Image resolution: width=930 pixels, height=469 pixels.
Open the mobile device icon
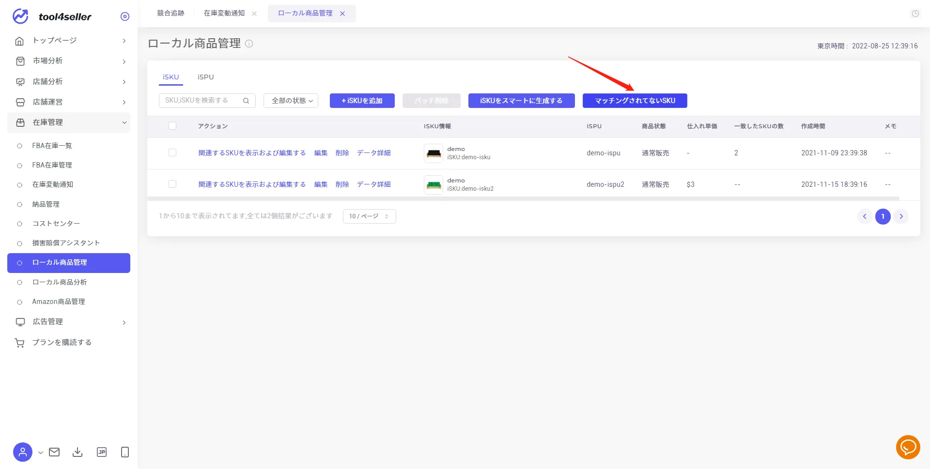[125, 452]
